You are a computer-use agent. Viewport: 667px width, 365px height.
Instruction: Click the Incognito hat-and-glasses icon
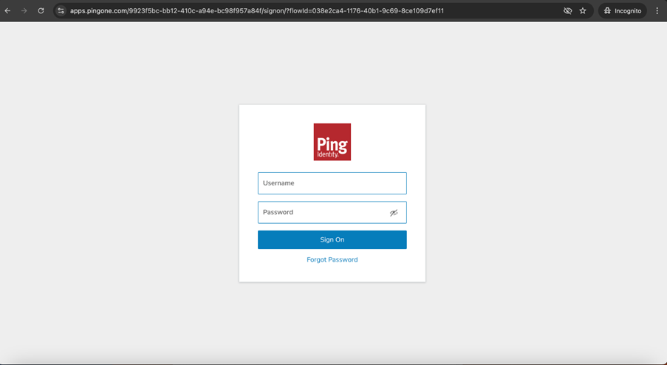pos(607,11)
